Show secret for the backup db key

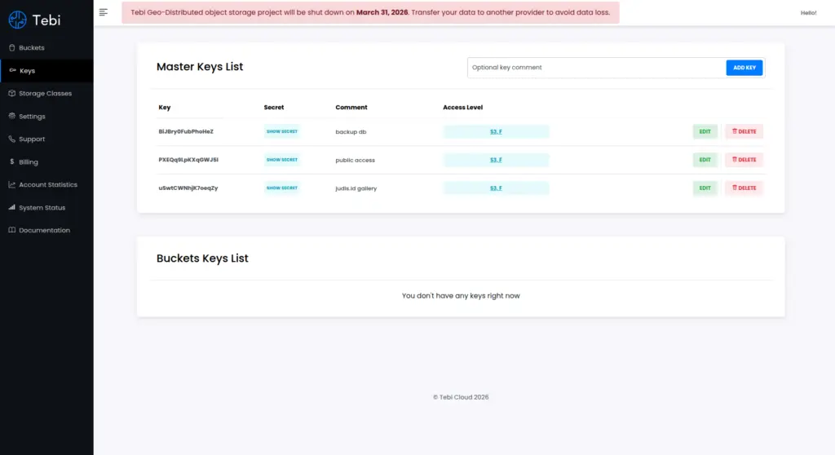point(281,131)
